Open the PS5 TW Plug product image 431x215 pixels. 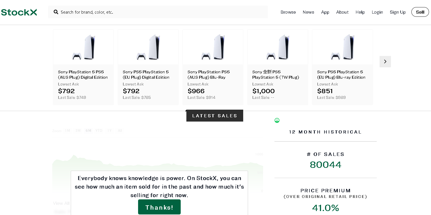278,47
